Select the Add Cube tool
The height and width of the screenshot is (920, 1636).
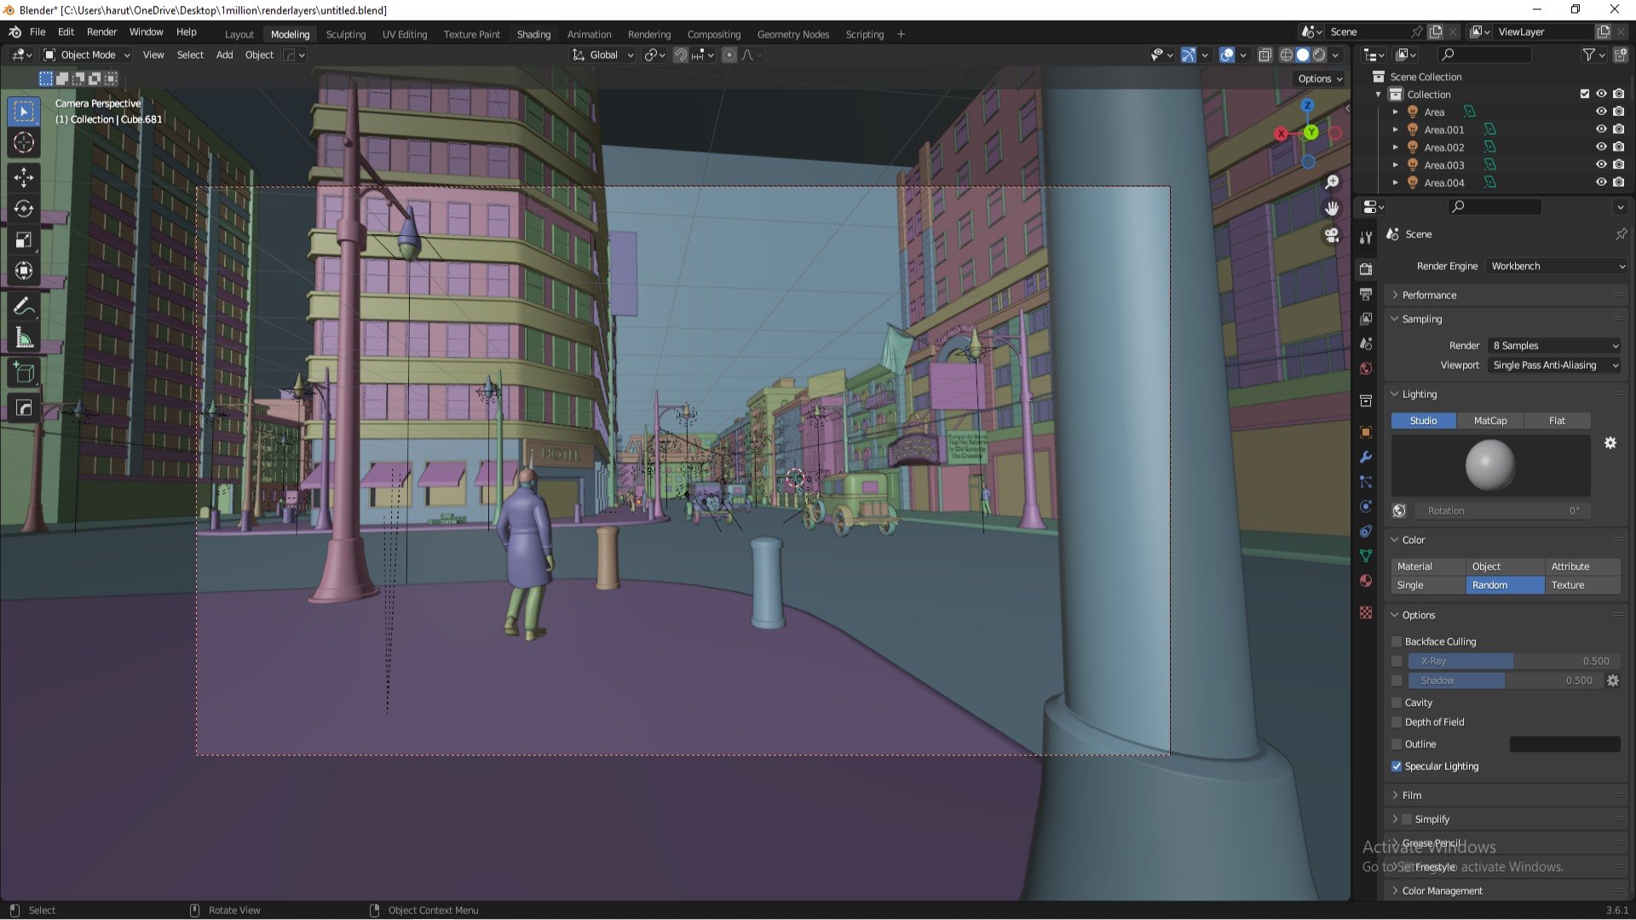point(24,372)
